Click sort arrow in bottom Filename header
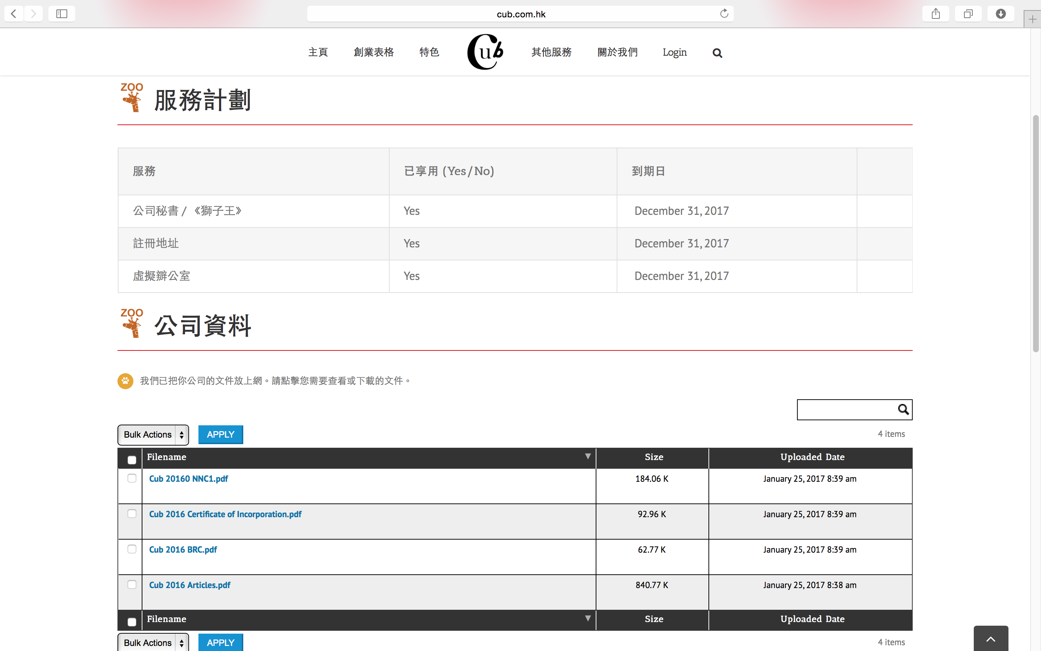This screenshot has height=651, width=1041. click(x=588, y=618)
